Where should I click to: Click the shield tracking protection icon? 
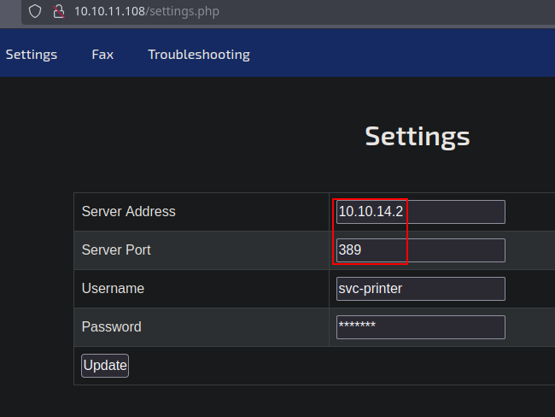point(35,11)
